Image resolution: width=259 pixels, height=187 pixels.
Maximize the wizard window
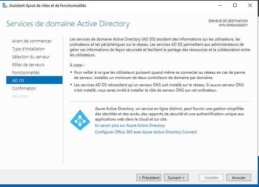tap(235, 6)
